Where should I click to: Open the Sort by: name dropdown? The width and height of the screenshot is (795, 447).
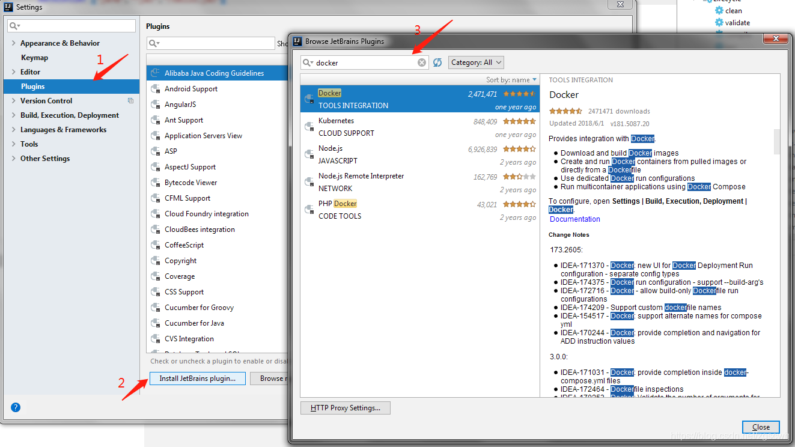pyautogui.click(x=511, y=80)
